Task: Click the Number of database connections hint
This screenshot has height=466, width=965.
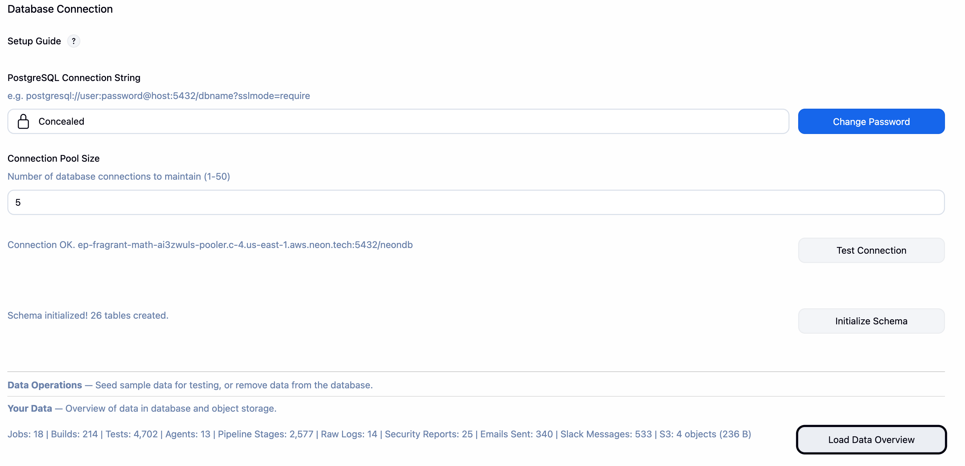Action: (x=118, y=176)
